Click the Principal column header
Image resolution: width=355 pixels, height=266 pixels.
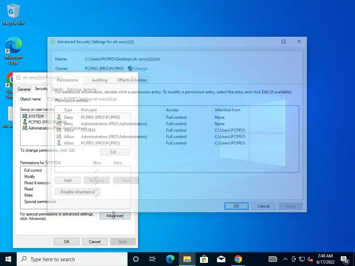[x=89, y=110]
